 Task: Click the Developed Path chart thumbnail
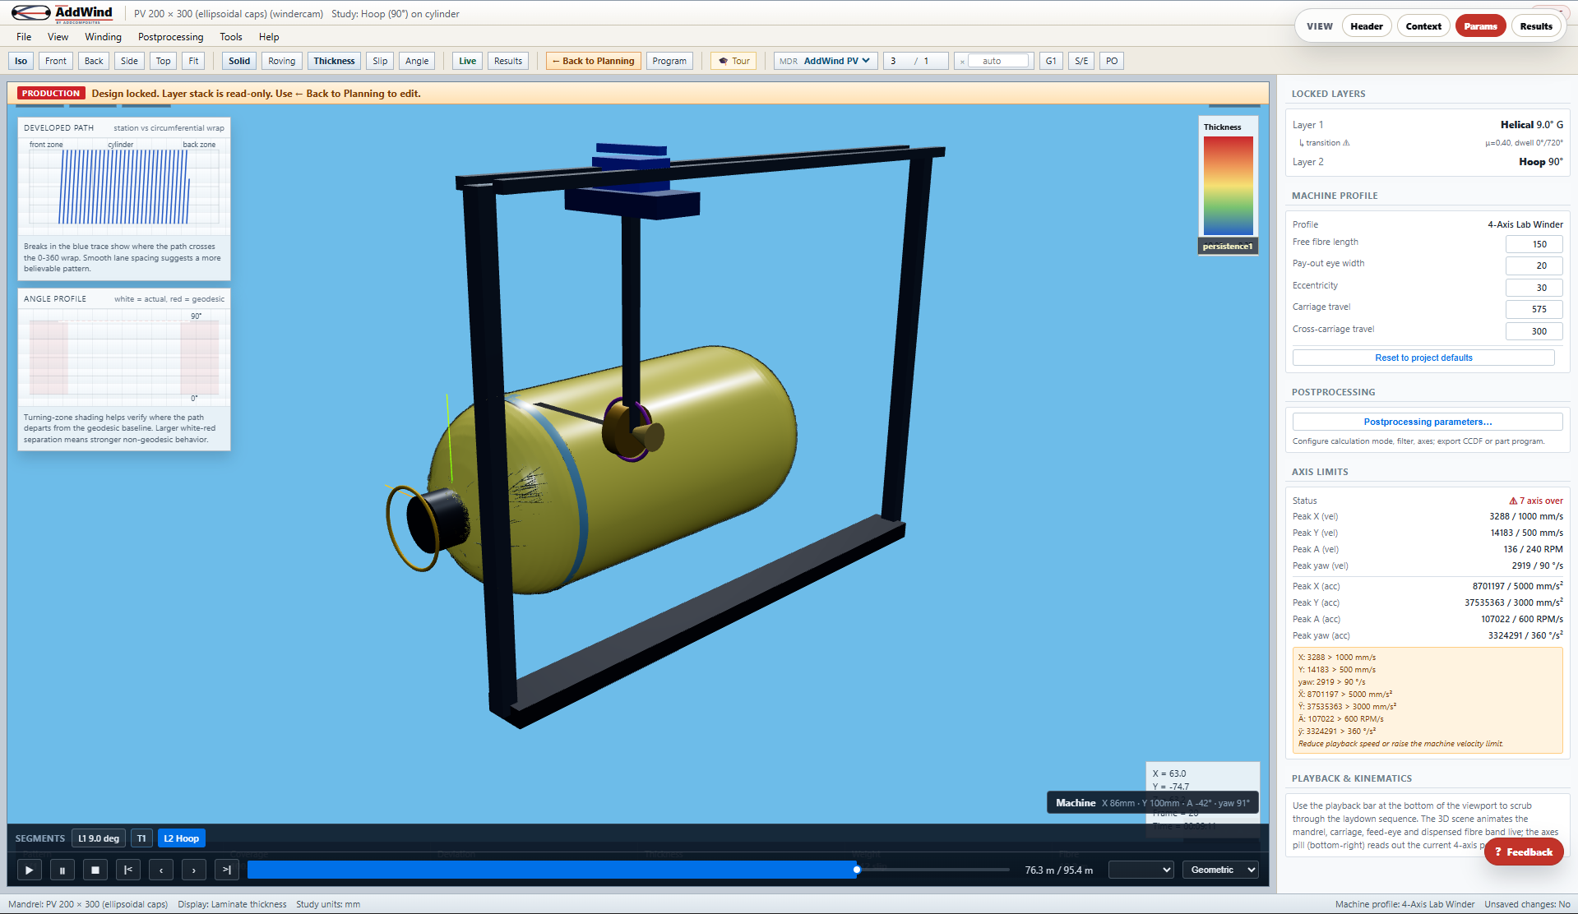pos(124,187)
